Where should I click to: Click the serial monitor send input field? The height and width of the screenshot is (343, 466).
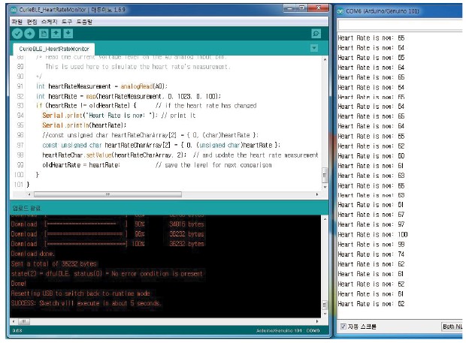400,25
